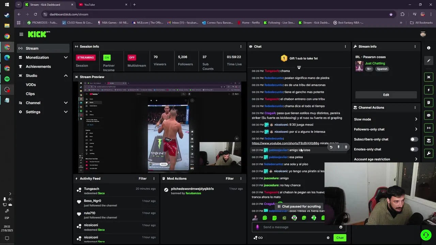Click the OFF Multistream badge
This screenshot has height=245, width=436.
pos(132,58)
